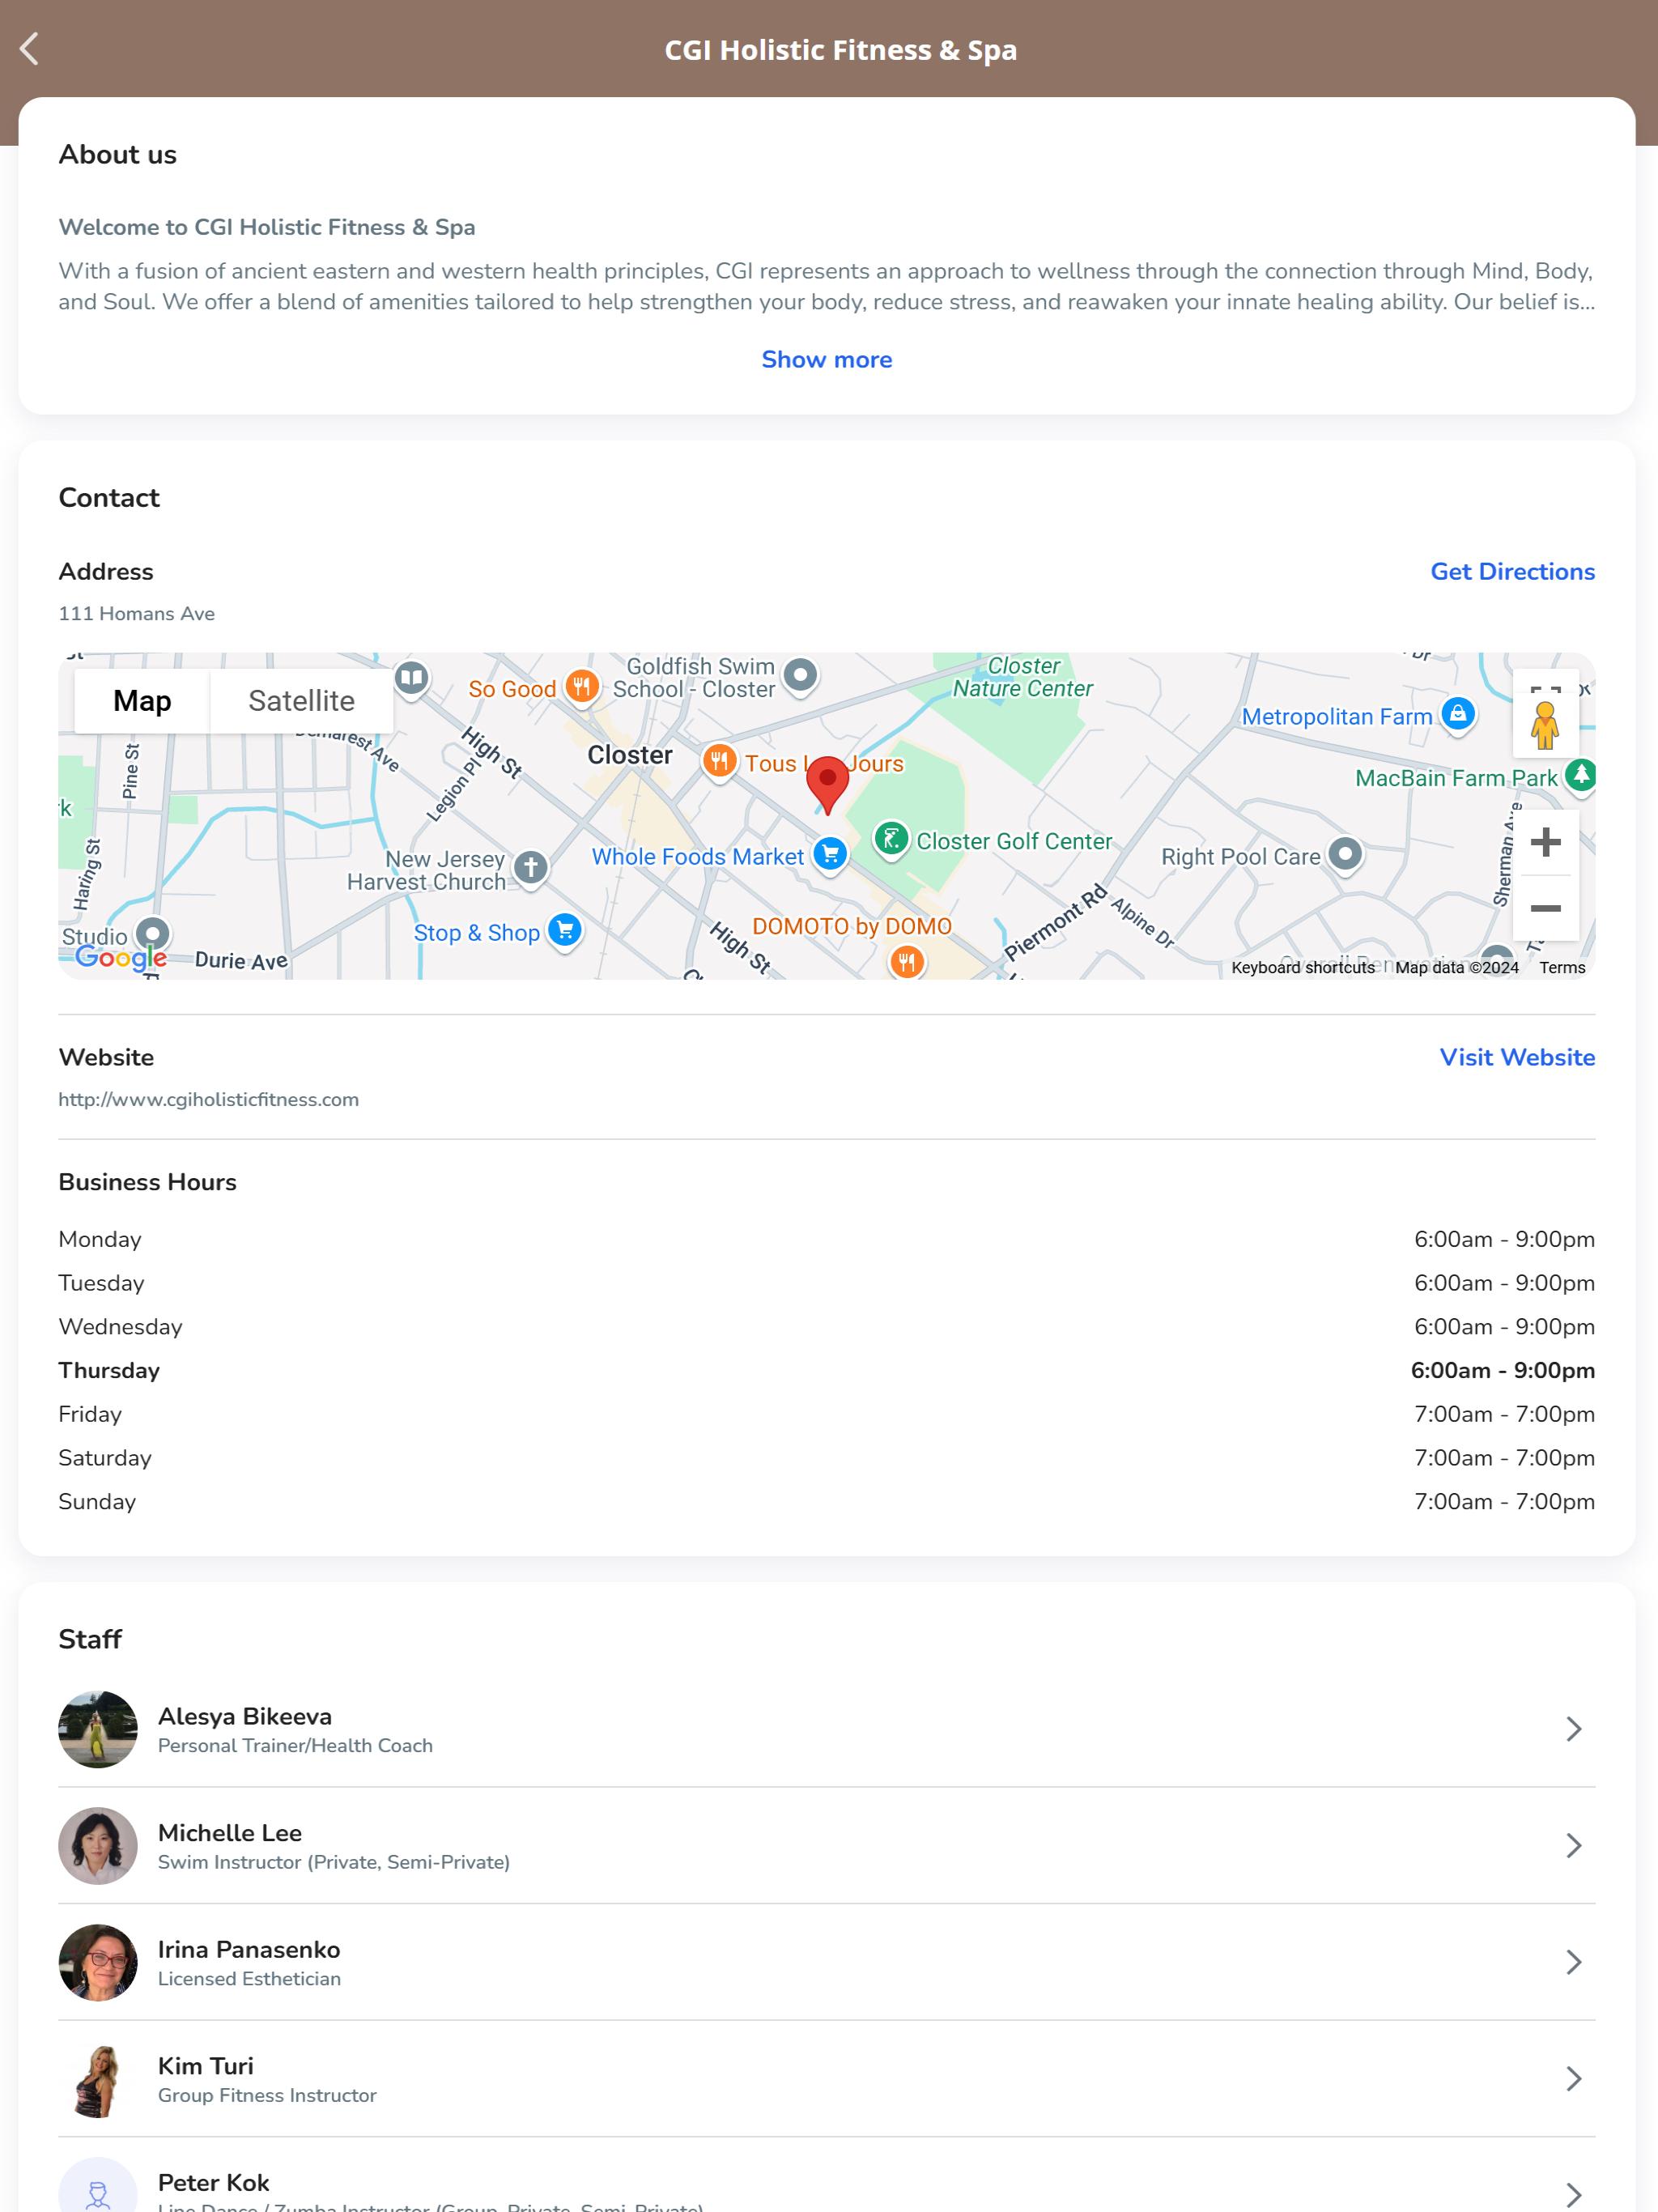This screenshot has width=1658, height=2212.
Task: Click the Whole Foods Market cart marker
Action: coord(830,855)
